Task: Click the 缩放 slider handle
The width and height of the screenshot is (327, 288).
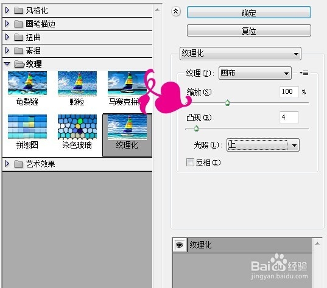Action: tap(228, 103)
